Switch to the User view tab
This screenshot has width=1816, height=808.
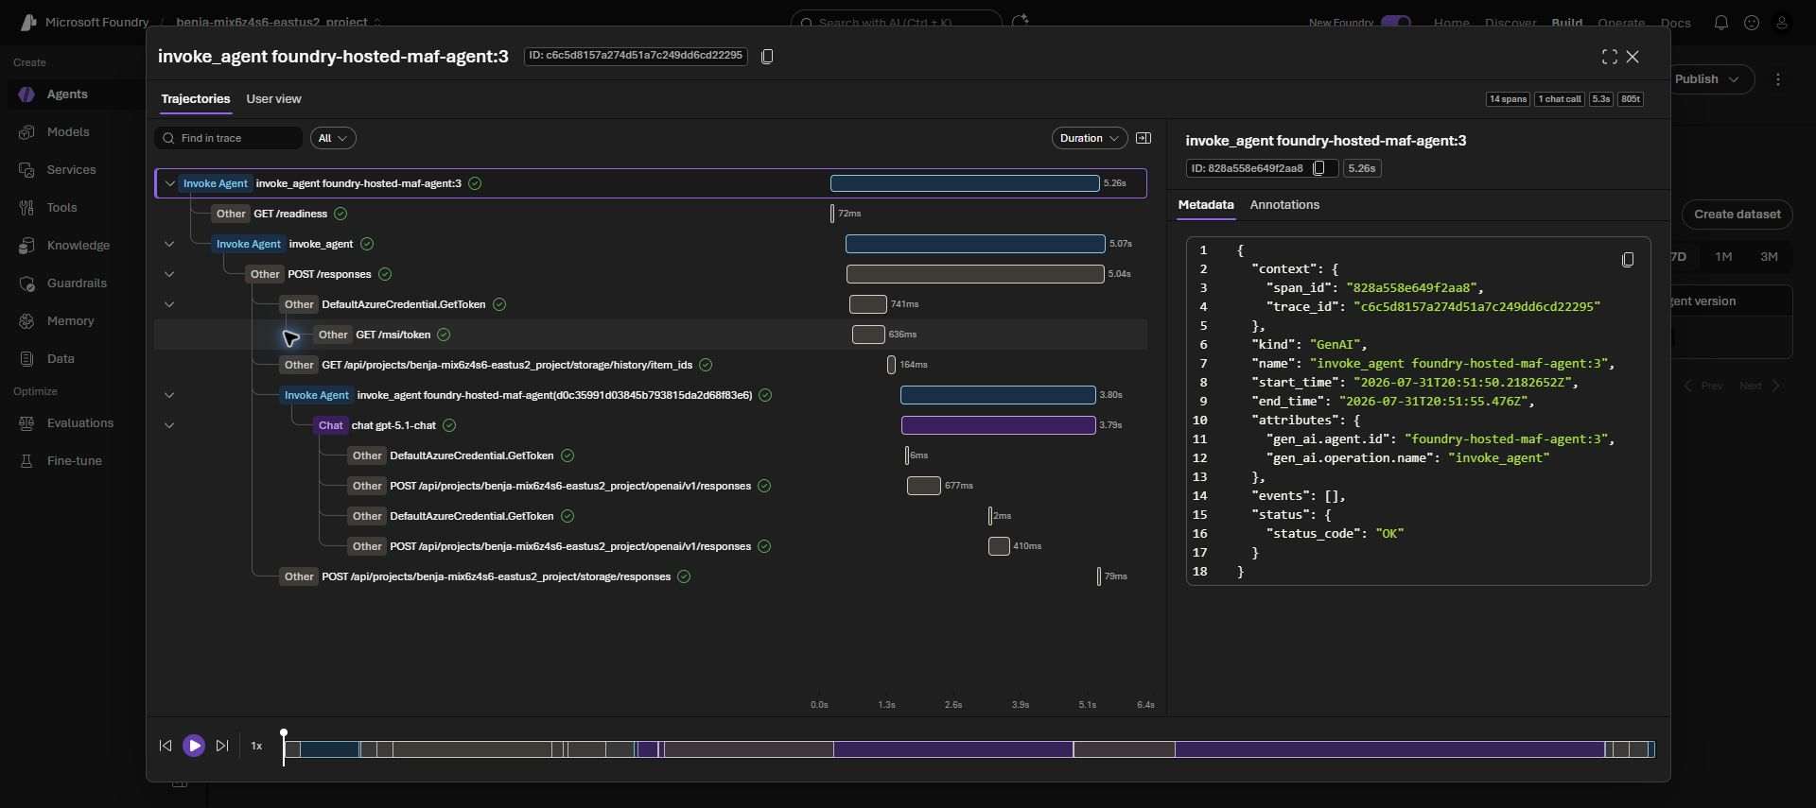(274, 99)
